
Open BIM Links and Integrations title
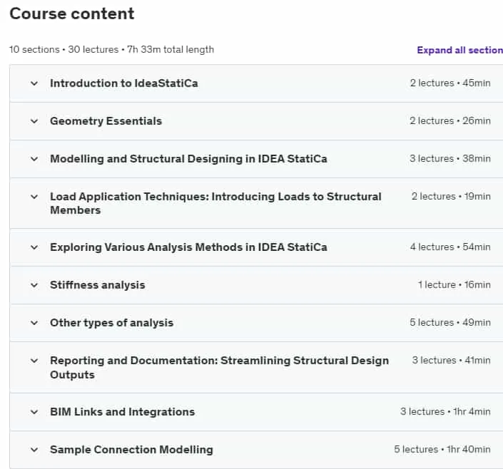click(122, 412)
